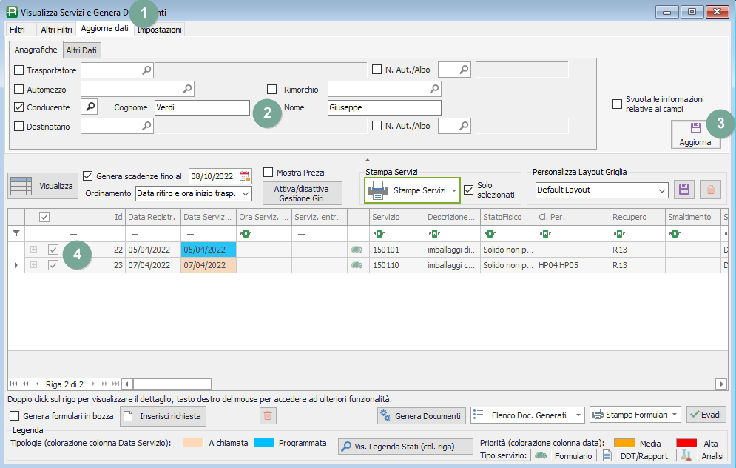Switch to the Altri Filtri tab
The width and height of the screenshot is (736, 468).
(x=56, y=30)
